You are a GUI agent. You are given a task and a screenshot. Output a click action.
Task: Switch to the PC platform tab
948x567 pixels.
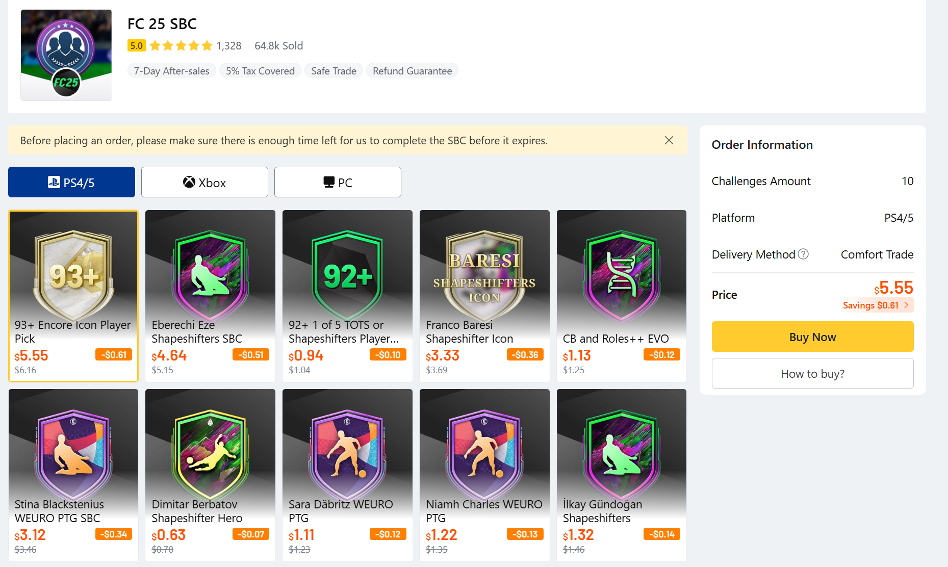coord(338,182)
